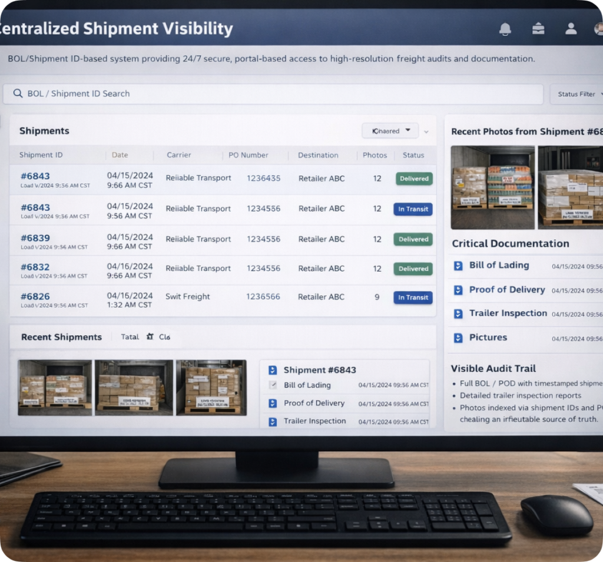Click the small icon after Tatal label
Image resolution: width=603 pixels, height=562 pixels.
click(150, 337)
